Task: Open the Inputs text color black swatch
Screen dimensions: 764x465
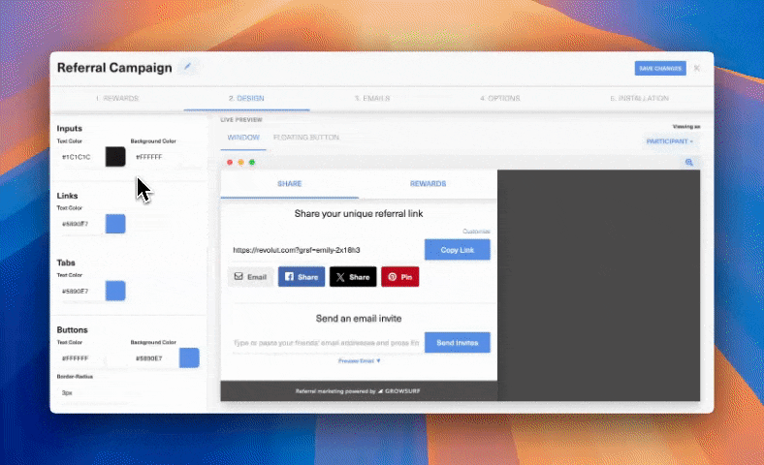Action: point(115,157)
